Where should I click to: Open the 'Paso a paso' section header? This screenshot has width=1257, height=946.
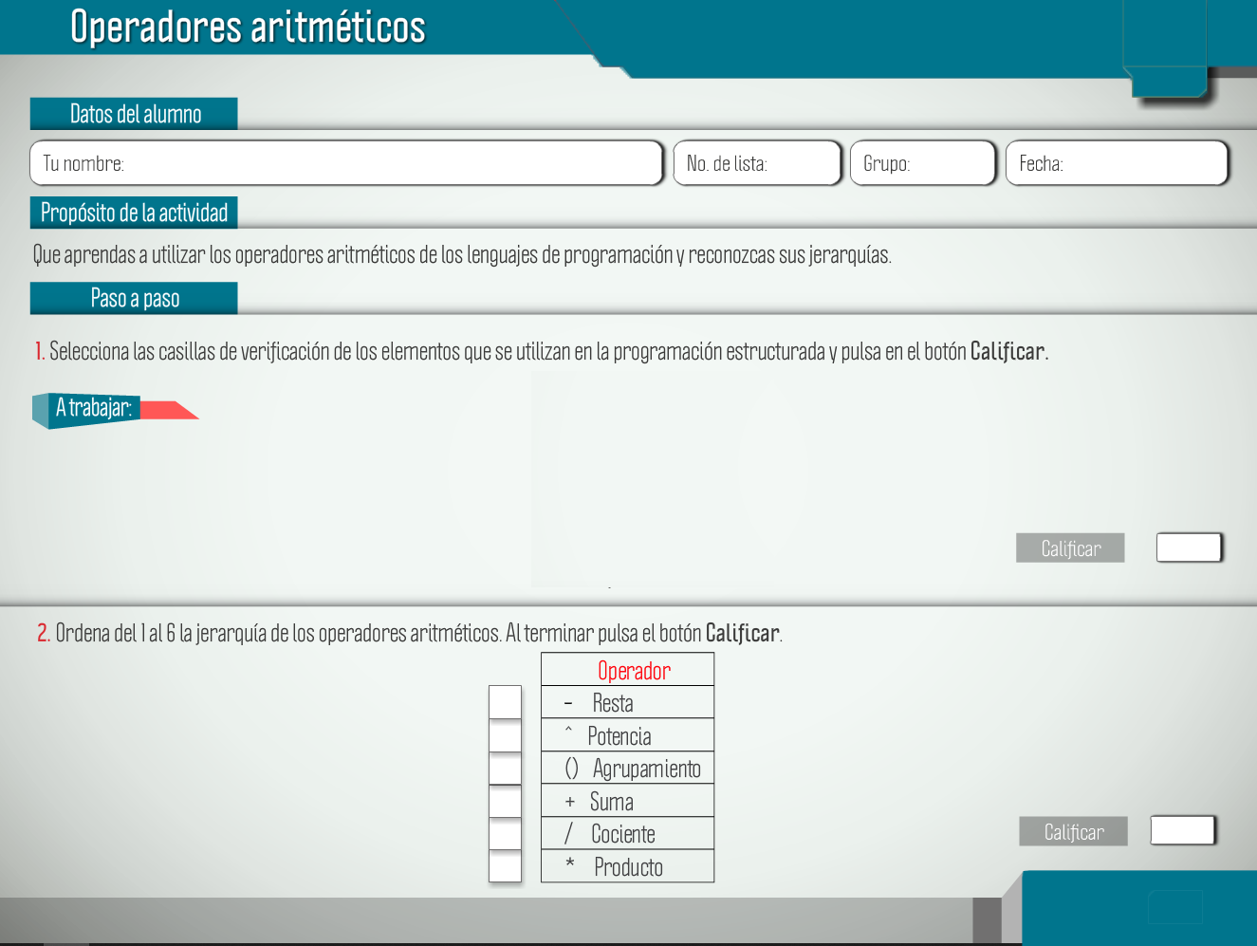[134, 298]
